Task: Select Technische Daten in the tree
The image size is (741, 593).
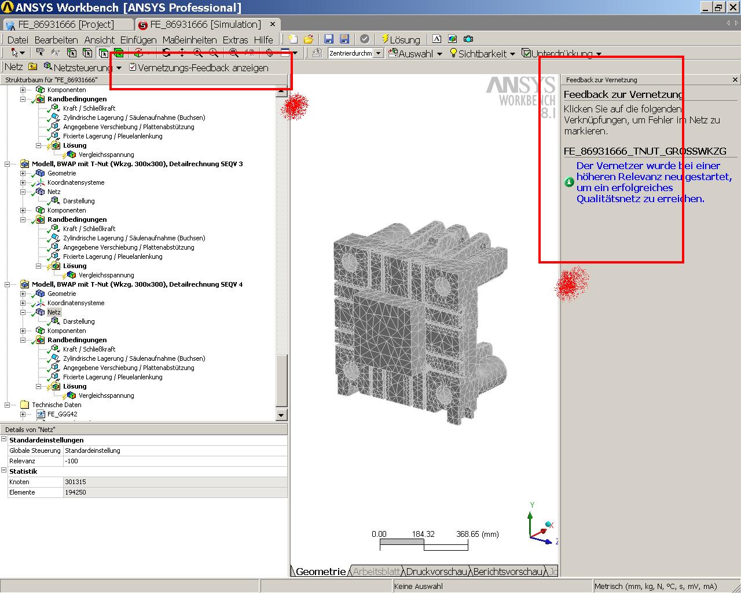Action: point(57,405)
